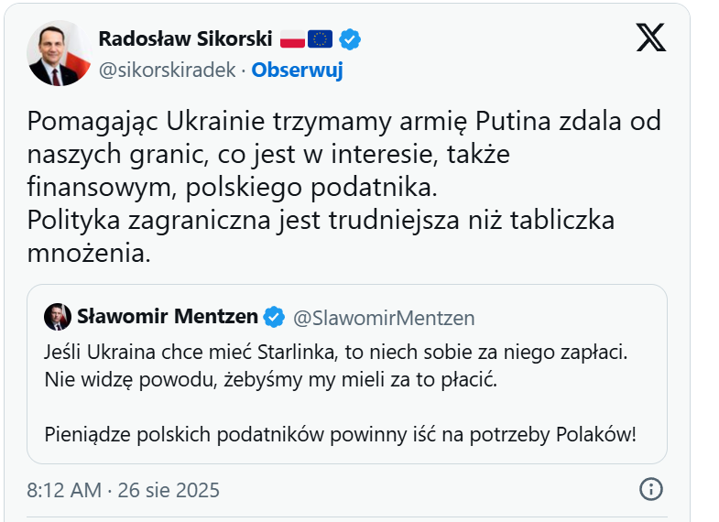Click the quoted line "Pieniądze polskich podatników"
This screenshot has height=522, width=719.
click(x=340, y=434)
